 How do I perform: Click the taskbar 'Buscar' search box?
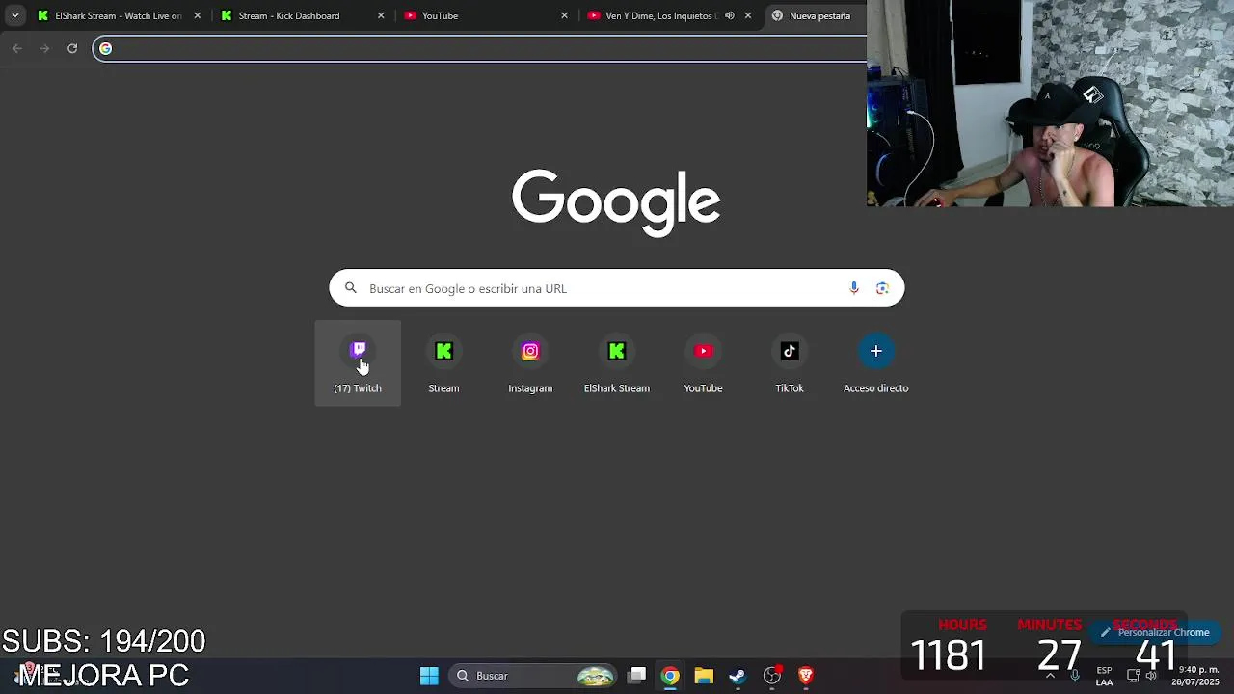(x=533, y=676)
